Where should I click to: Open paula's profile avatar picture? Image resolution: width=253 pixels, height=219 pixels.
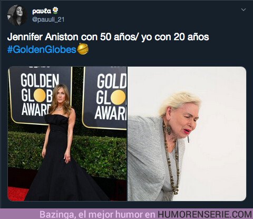tap(17, 15)
